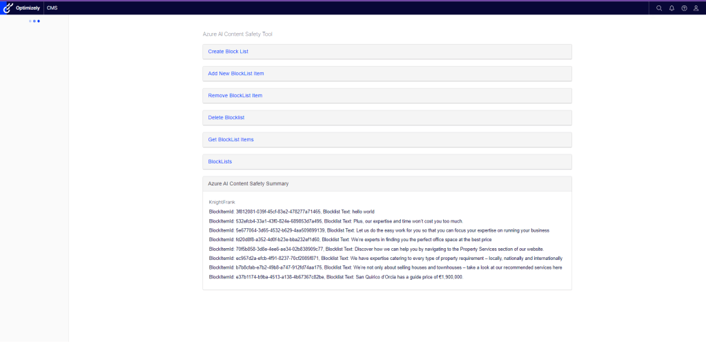Click the KnightFrank blocklist name link

pos(222,202)
